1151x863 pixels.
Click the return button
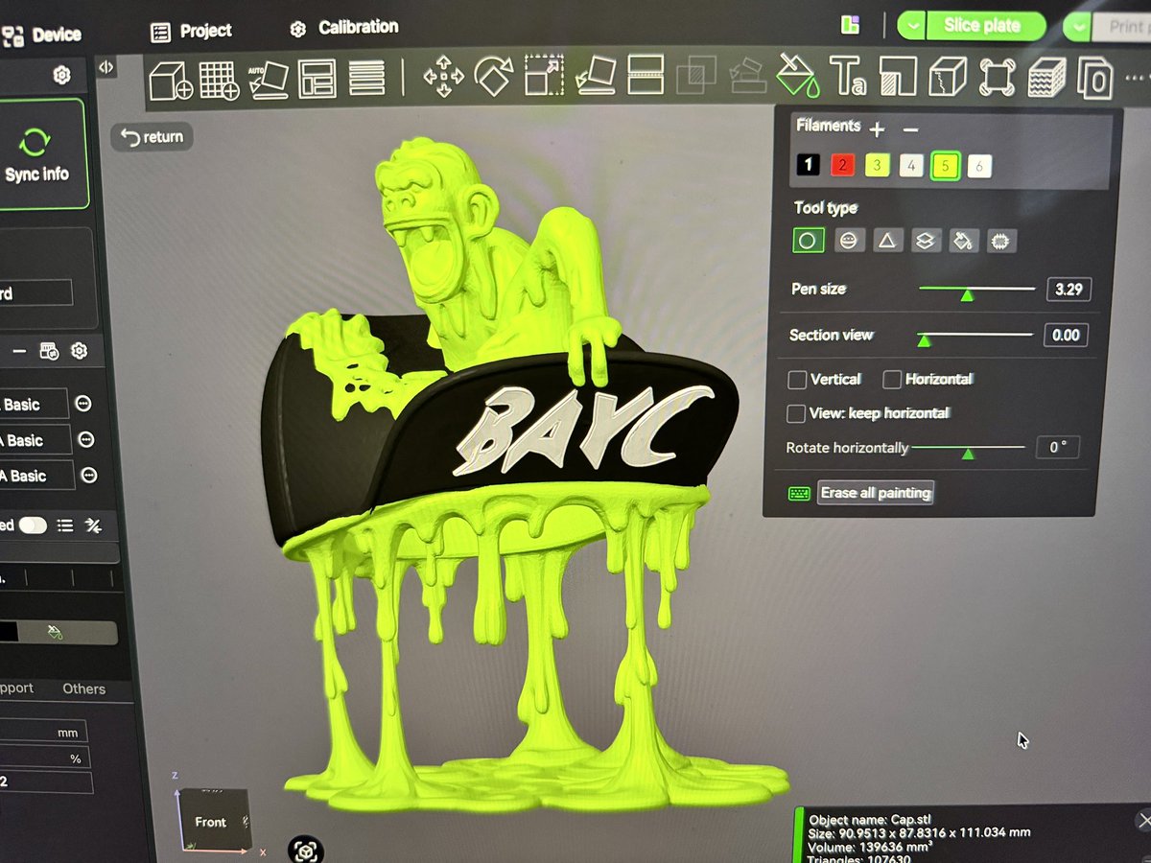153,137
